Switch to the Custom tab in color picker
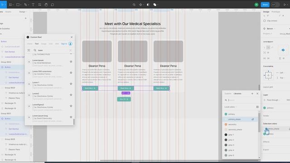This screenshot has height=163, width=290. (228, 94)
